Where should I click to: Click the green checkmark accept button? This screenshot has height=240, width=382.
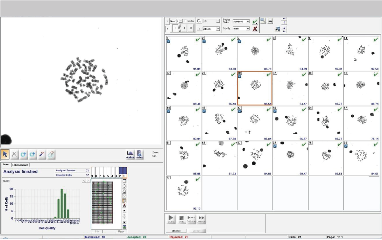255,22
